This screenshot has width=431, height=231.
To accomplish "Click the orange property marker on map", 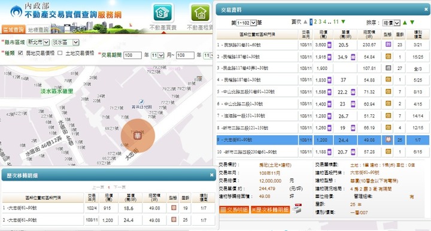I will click(x=138, y=136).
